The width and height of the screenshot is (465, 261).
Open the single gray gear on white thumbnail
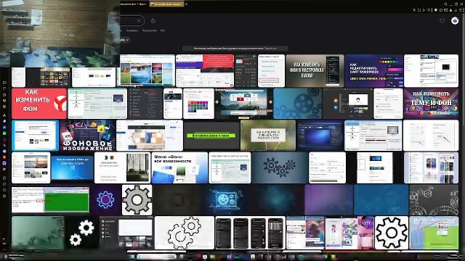coord(137,200)
